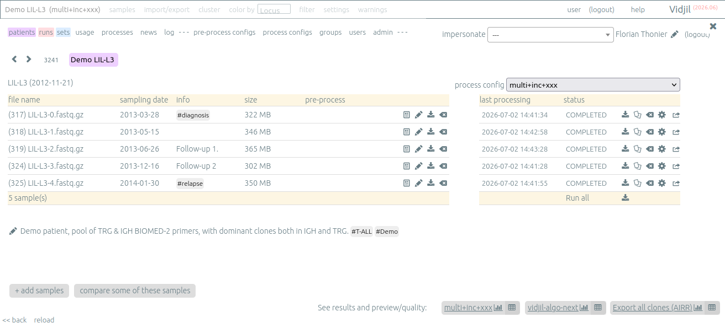The width and height of the screenshot is (725, 328).
Task: Open the groups page
Action: [x=330, y=33]
